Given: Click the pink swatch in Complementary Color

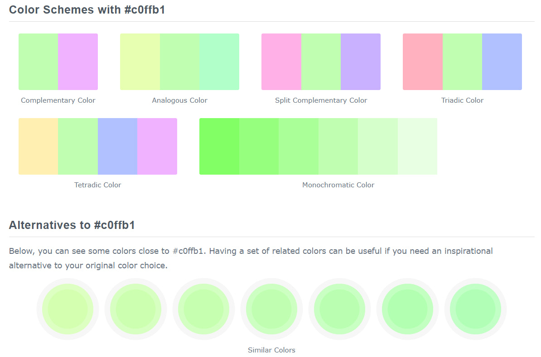Looking at the screenshot, I should pyautogui.click(x=78, y=62).
